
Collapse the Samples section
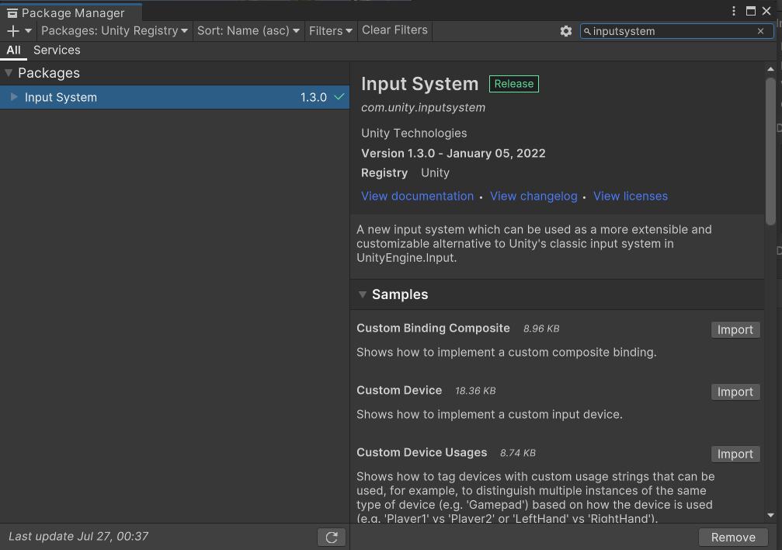pos(363,294)
